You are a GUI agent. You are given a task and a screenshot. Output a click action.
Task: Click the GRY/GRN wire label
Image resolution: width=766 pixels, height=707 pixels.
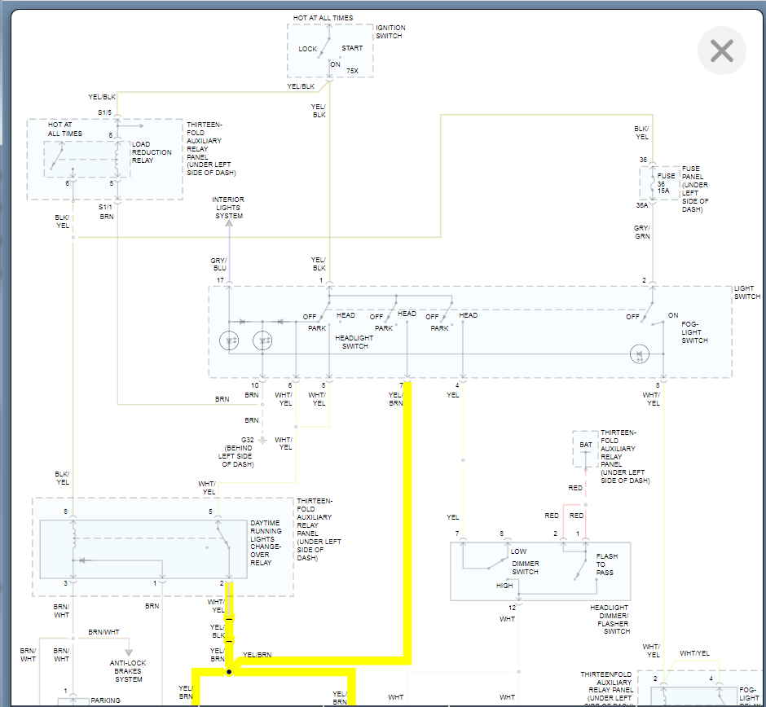[642, 232]
